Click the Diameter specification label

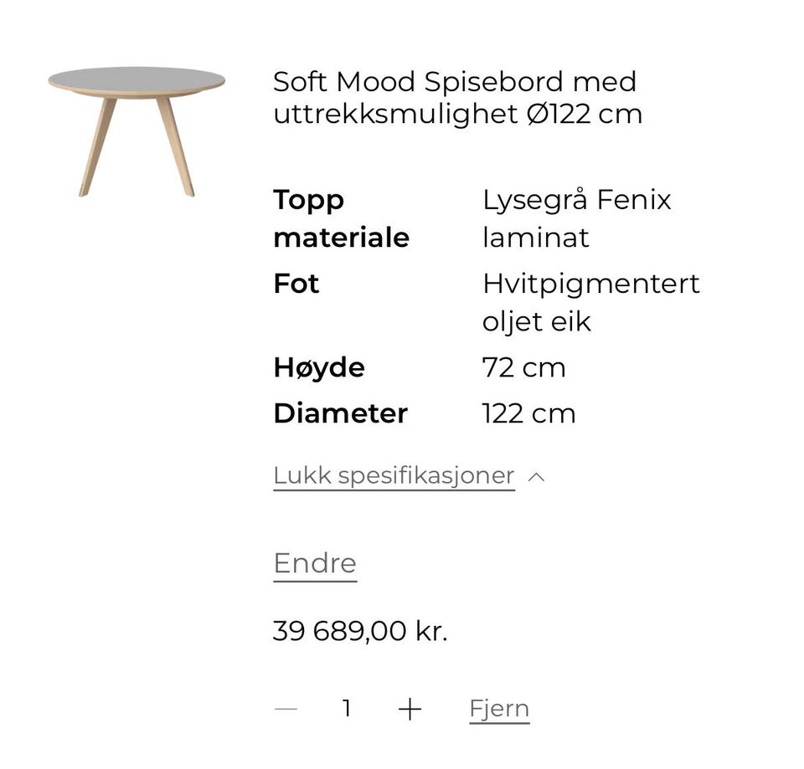coord(341,413)
